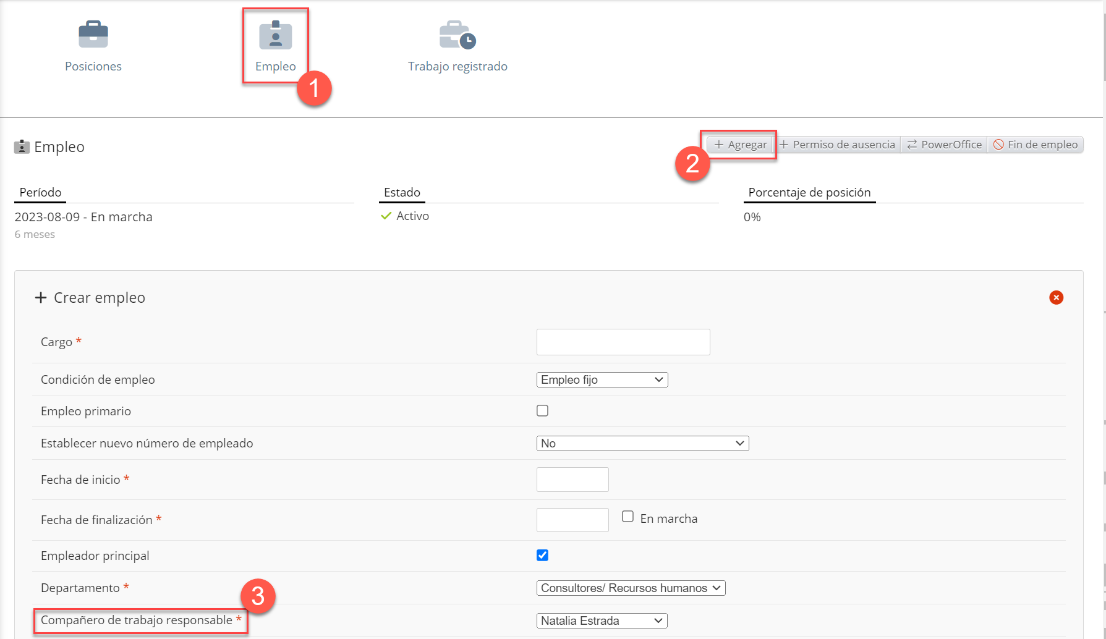Enable the Empleo primario checkbox
Viewport: 1106px width, 639px height.
[x=542, y=411]
